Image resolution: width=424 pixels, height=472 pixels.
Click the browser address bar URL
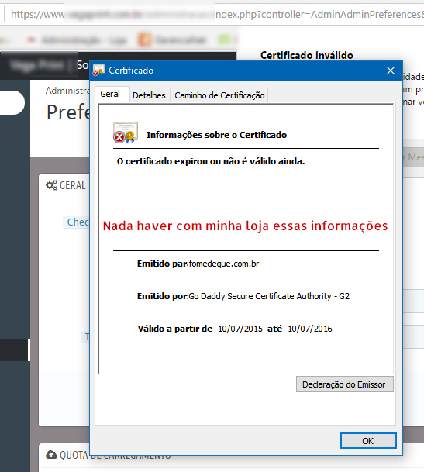217,14
